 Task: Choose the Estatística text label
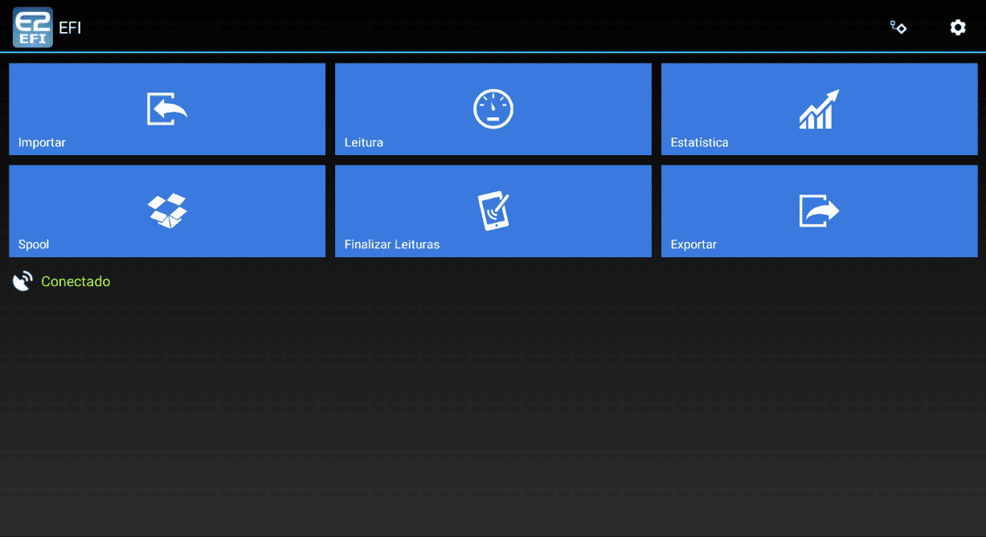pos(699,143)
